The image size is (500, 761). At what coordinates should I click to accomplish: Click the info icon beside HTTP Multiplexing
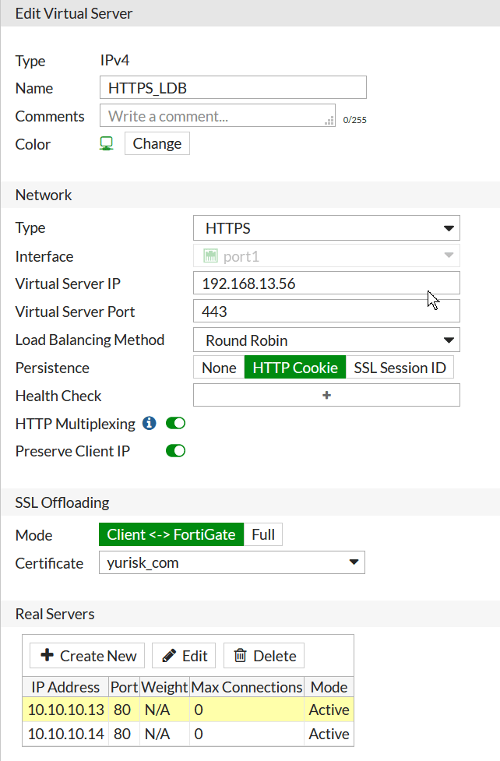[148, 424]
